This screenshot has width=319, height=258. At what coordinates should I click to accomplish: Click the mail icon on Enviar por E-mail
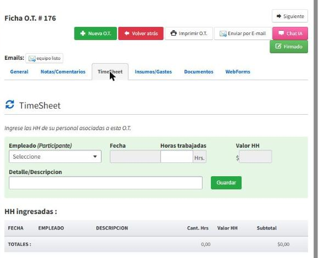tap(223, 33)
